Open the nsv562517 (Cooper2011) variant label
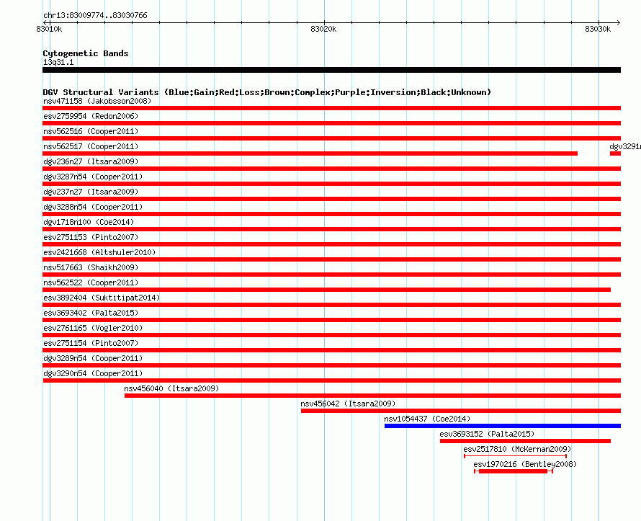The image size is (641, 521). 91,146
